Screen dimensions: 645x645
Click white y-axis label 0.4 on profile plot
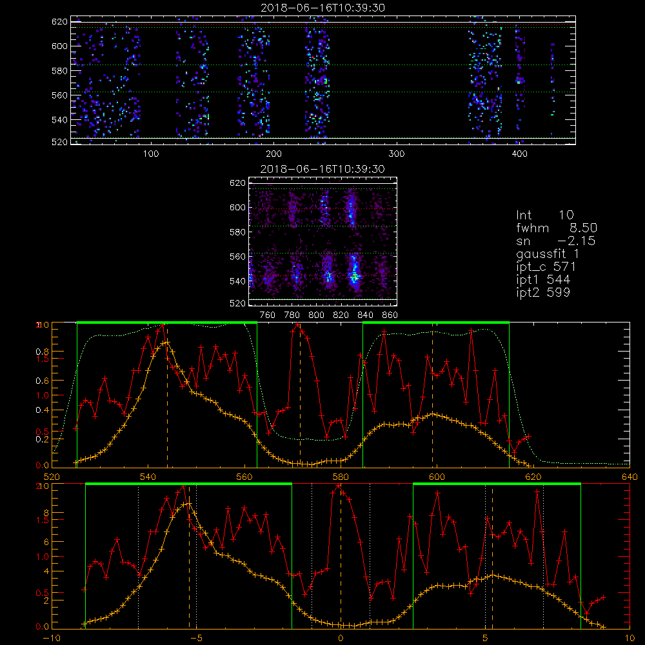pos(42,410)
